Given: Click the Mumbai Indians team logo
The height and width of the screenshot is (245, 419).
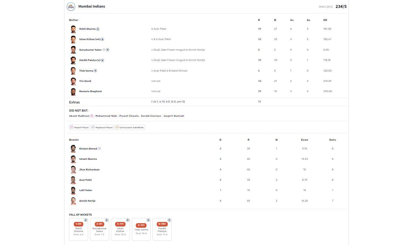Looking at the screenshot, I should pos(71,7).
